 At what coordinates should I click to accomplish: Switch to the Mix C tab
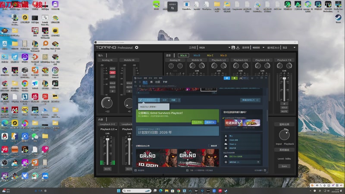(210, 56)
